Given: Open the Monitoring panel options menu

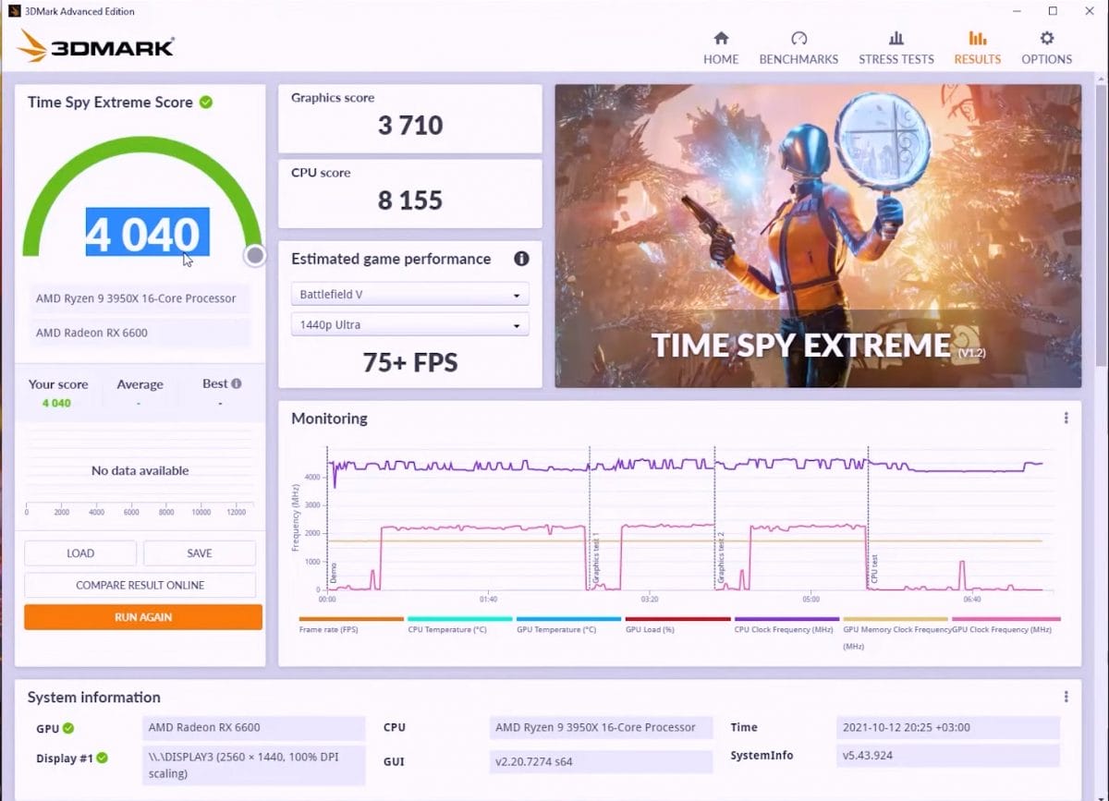Looking at the screenshot, I should click(1065, 418).
